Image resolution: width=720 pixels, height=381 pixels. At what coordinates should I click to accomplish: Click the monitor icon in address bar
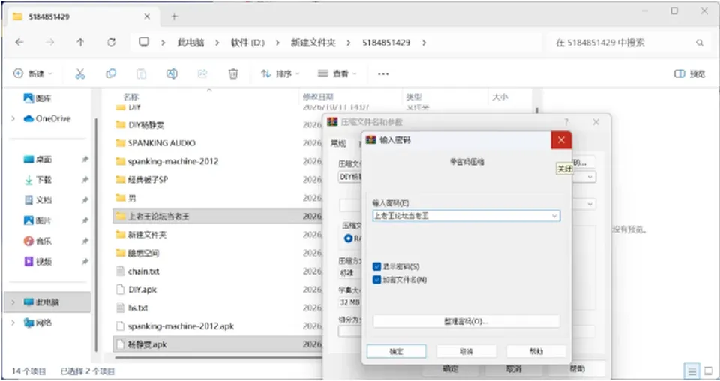click(x=144, y=42)
